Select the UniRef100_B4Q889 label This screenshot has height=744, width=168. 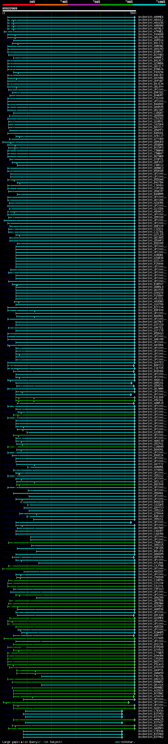point(151,104)
